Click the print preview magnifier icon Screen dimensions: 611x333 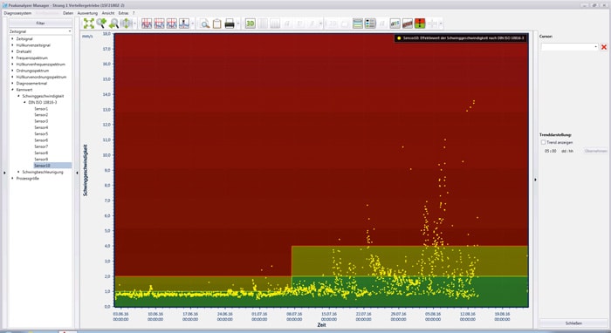point(204,24)
